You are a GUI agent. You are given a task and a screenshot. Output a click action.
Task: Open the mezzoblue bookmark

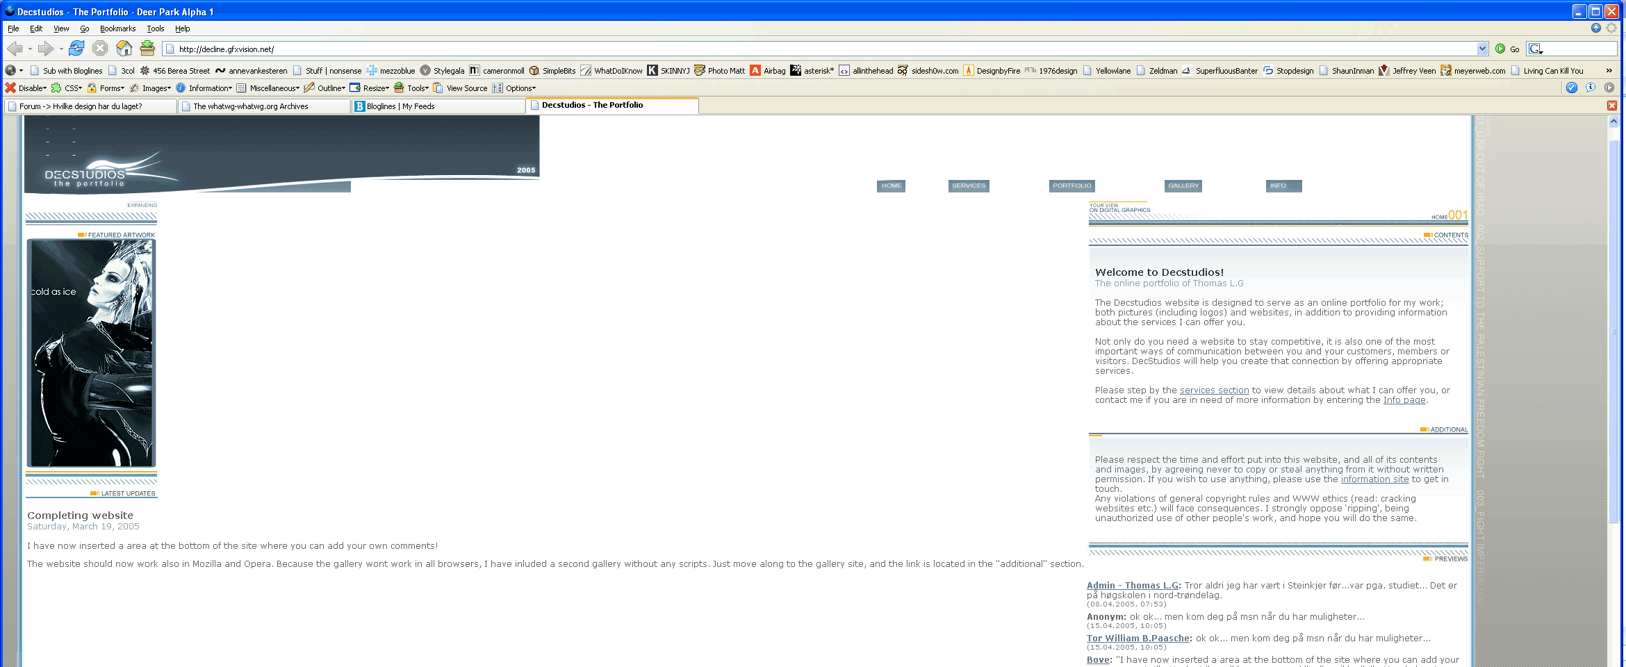391,71
